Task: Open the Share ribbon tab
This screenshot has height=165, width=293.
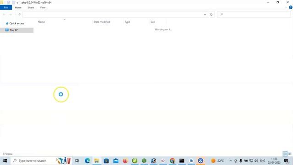Action: pos(31,7)
